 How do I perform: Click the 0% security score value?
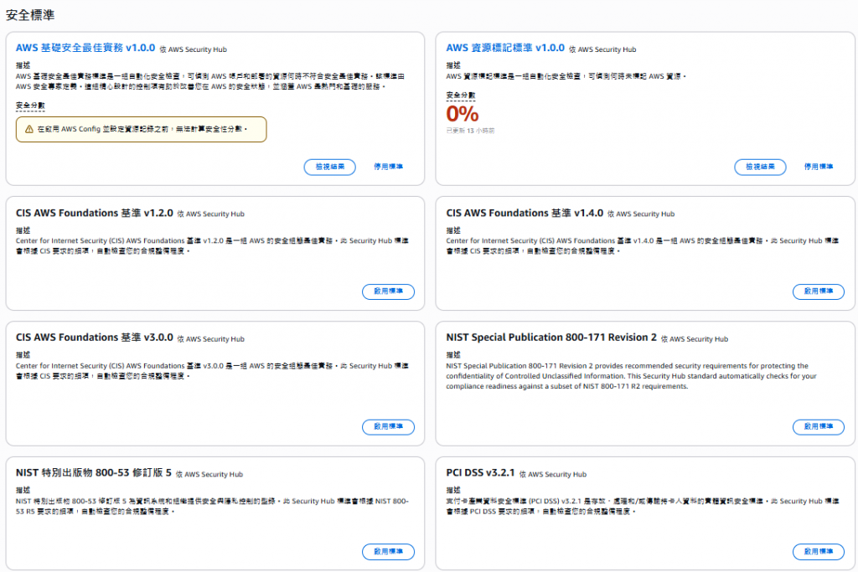[x=463, y=114]
